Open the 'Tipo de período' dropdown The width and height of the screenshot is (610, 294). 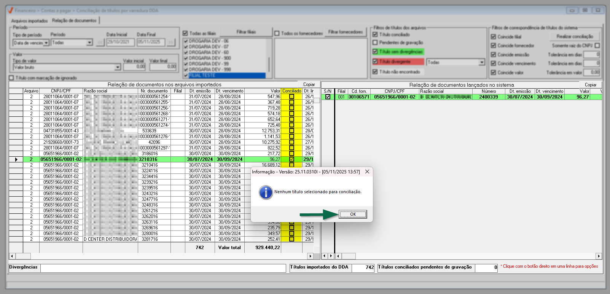point(46,43)
